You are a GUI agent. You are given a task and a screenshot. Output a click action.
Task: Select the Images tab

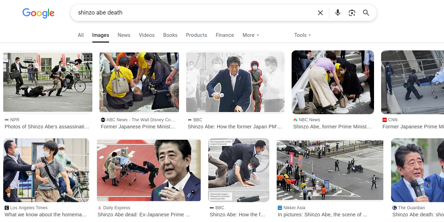pos(101,35)
